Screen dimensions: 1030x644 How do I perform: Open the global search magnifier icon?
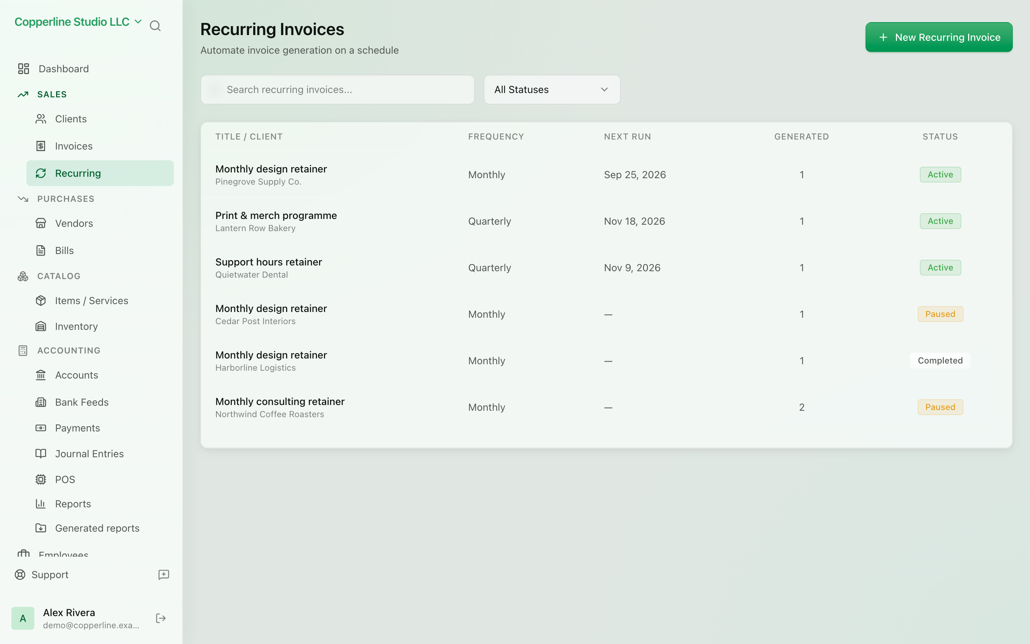pyautogui.click(x=155, y=26)
